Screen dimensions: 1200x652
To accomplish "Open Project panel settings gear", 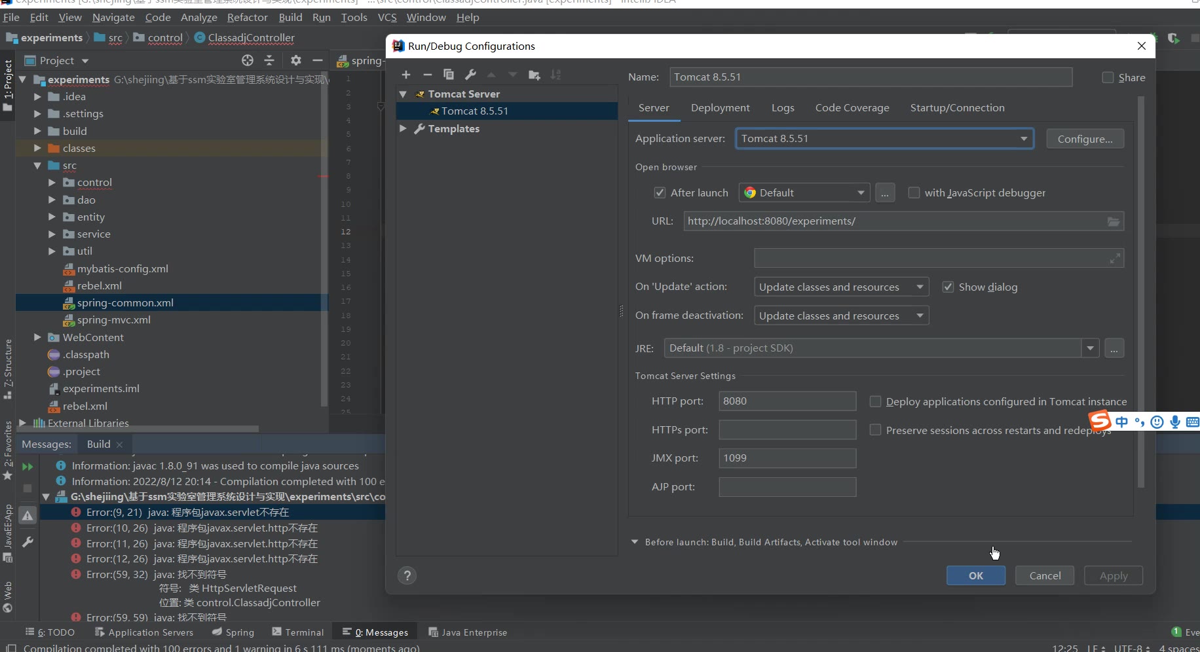I will point(296,60).
